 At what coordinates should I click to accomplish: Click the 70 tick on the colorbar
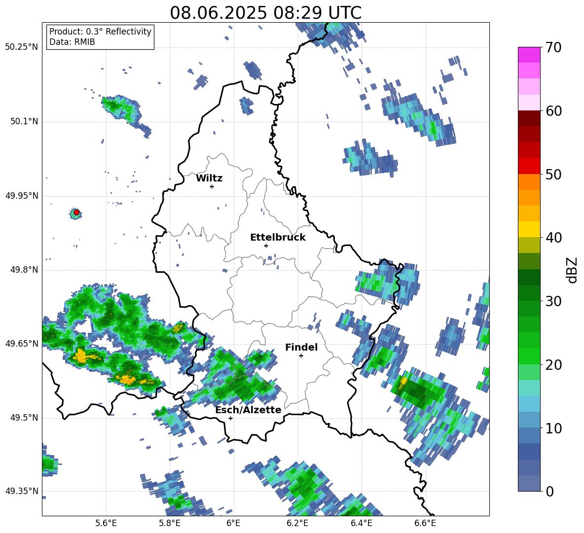(553, 47)
